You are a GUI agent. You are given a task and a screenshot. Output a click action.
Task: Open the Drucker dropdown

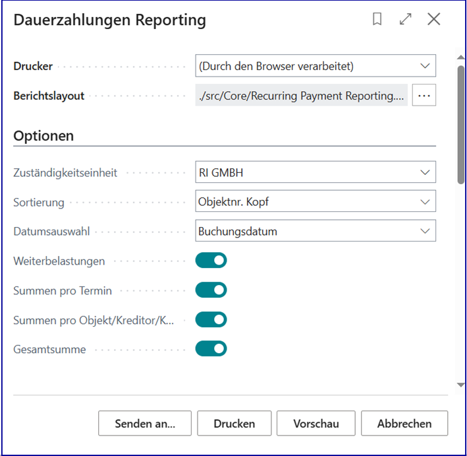(316, 66)
